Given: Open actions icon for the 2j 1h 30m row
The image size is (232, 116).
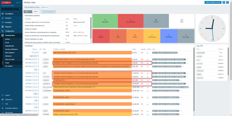Looking at the screenshot, I should click(147, 80).
